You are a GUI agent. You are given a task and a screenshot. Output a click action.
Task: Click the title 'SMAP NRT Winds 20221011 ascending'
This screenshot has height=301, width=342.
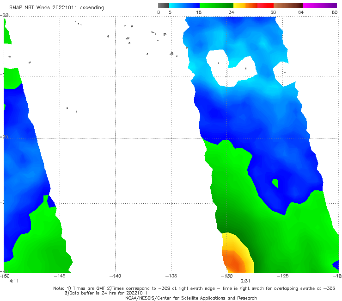pos(56,8)
